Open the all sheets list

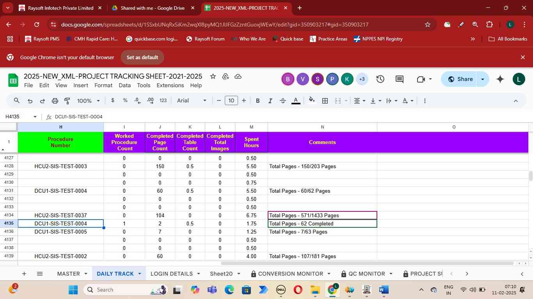39,274
